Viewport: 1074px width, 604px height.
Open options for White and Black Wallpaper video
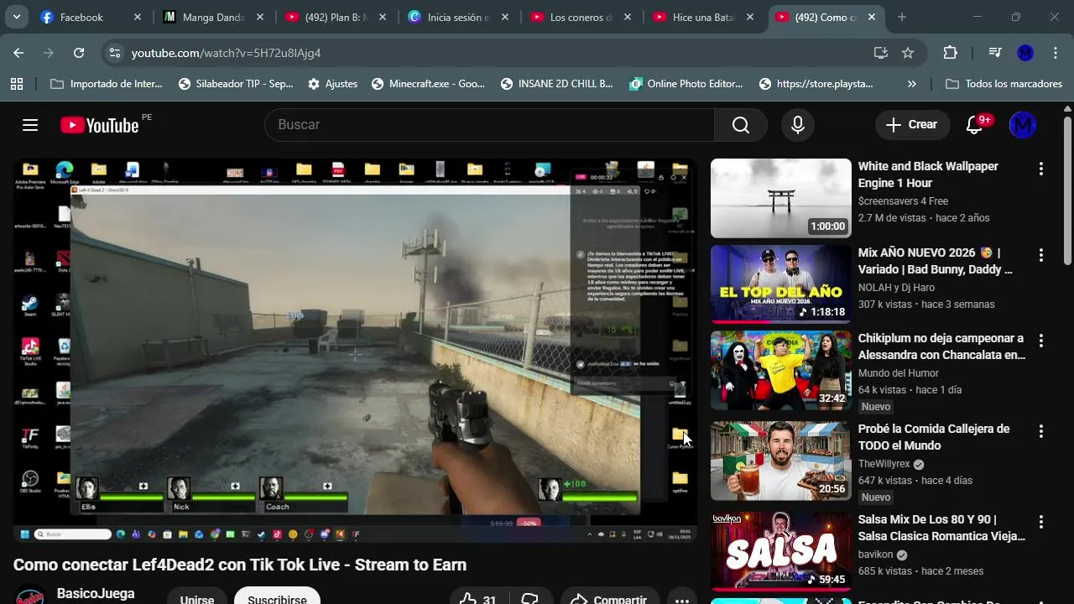[1041, 169]
